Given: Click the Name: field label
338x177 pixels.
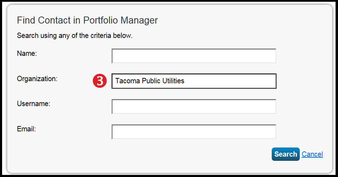Looking at the screenshot, I should click(27, 53).
